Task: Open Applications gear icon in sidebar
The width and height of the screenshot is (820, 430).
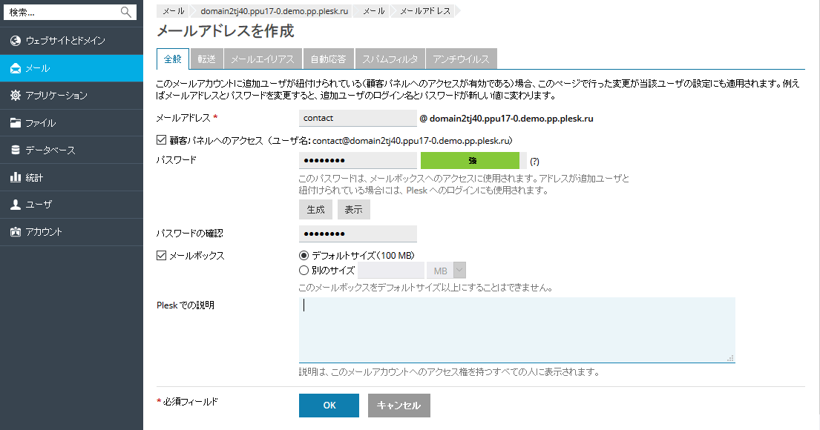Action: pyautogui.click(x=16, y=96)
